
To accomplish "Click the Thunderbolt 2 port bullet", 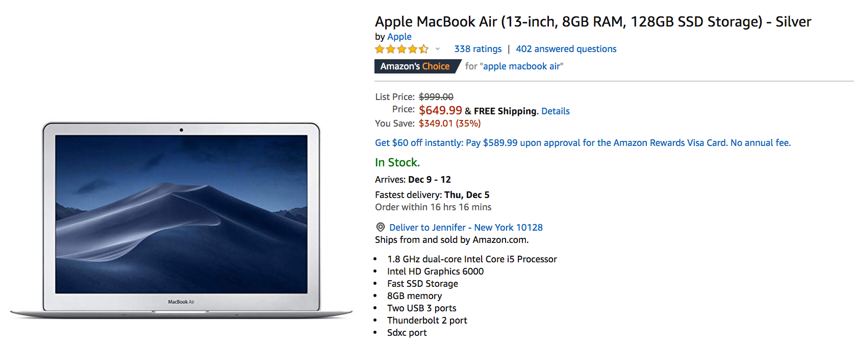I will click(427, 321).
